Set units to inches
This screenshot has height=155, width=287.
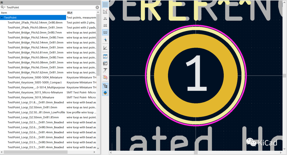pos(105,19)
